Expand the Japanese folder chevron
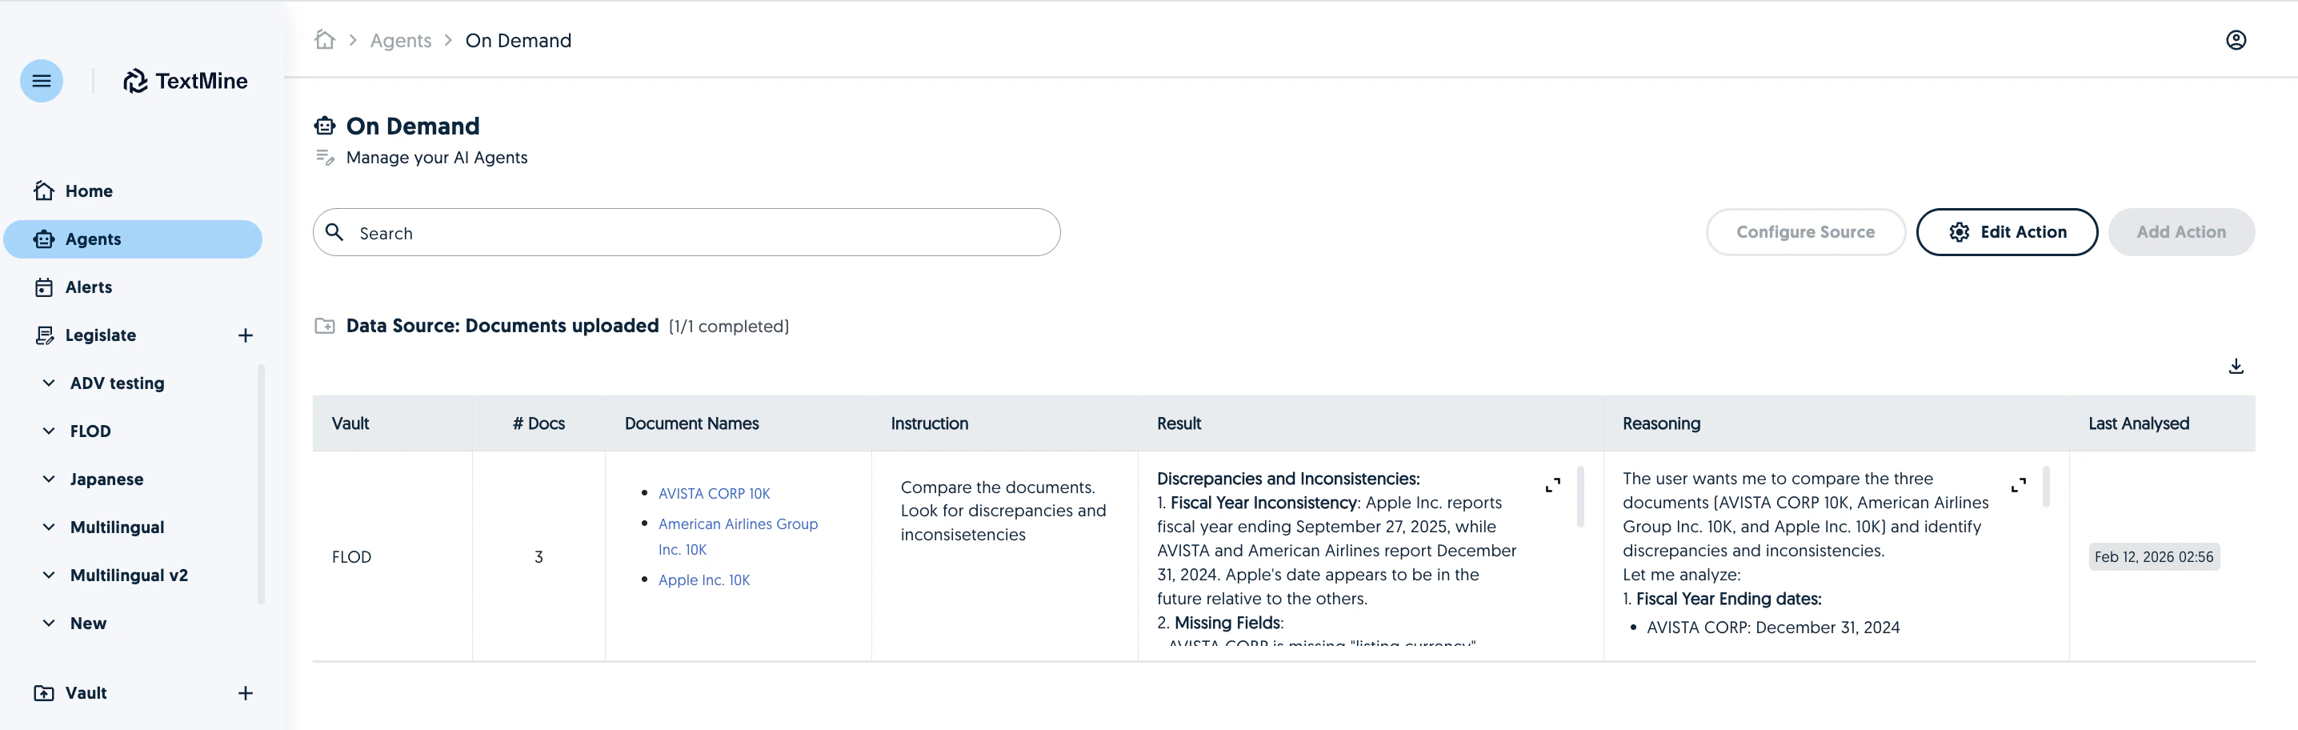 (49, 479)
